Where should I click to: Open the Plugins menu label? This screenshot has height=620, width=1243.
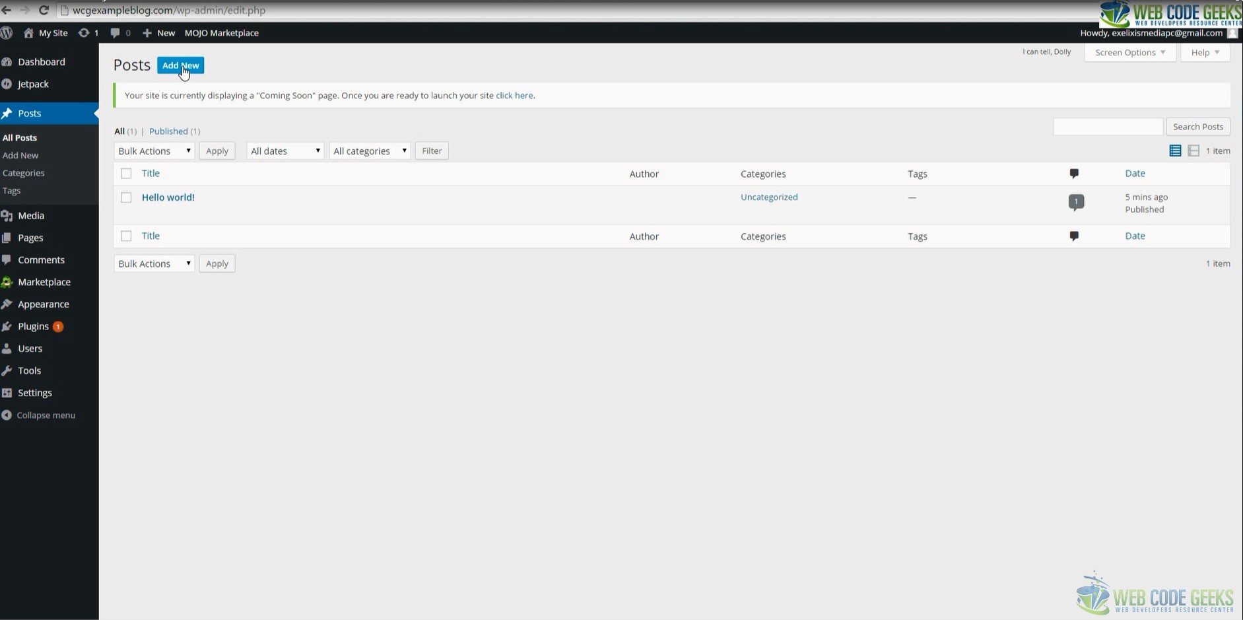pos(33,326)
